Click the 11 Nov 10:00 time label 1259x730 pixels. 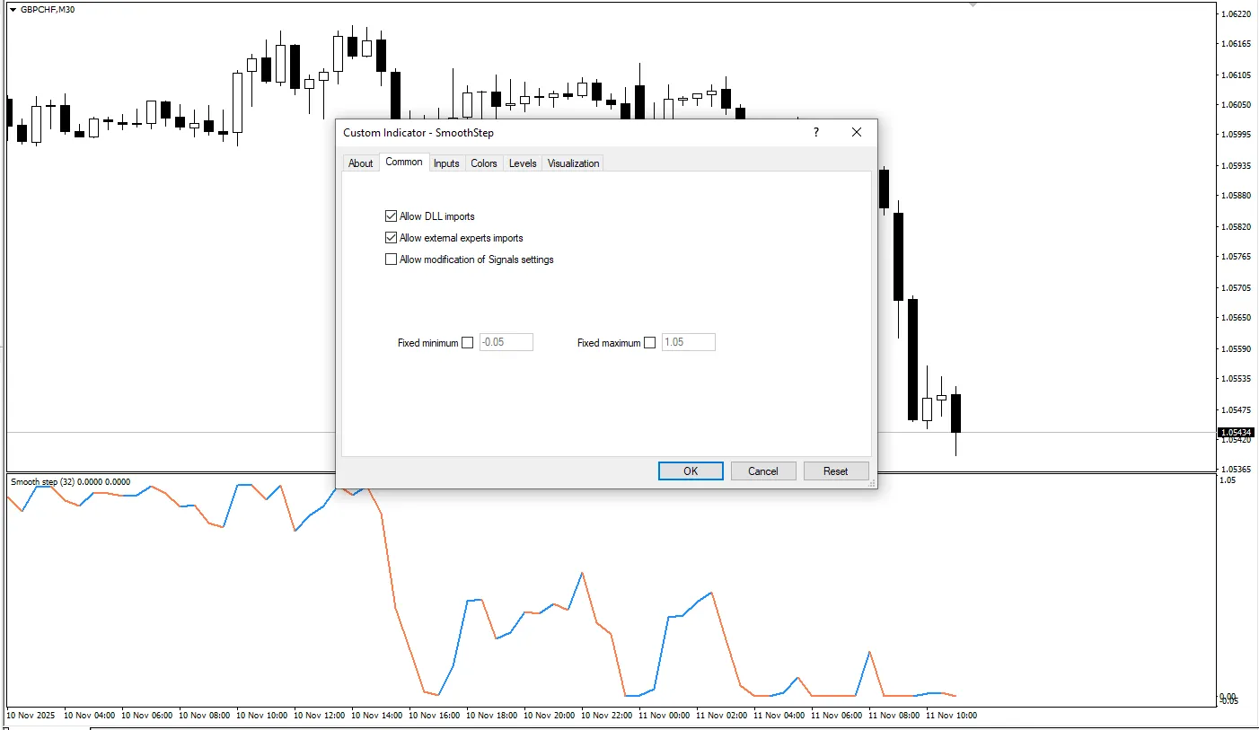pyautogui.click(x=951, y=716)
